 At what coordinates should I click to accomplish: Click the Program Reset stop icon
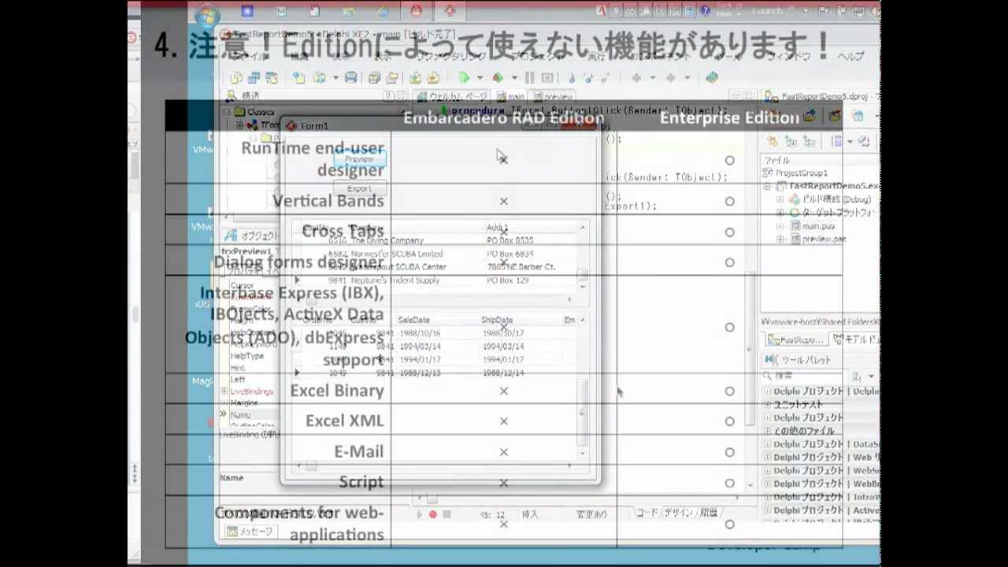[x=547, y=78]
